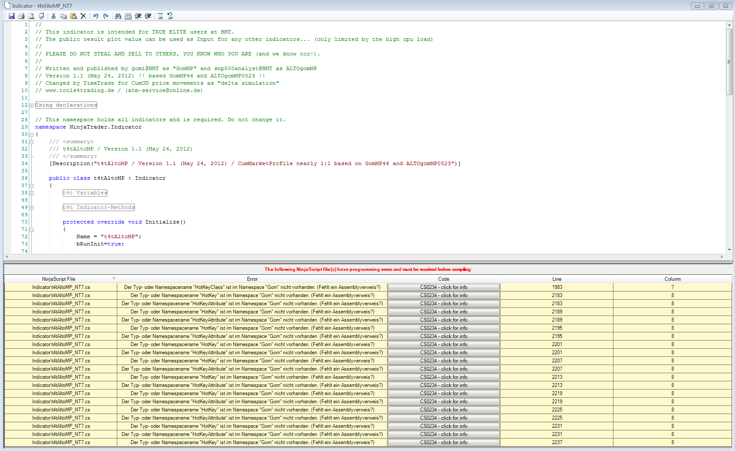Select the HotKeyClass error message text

click(252, 287)
